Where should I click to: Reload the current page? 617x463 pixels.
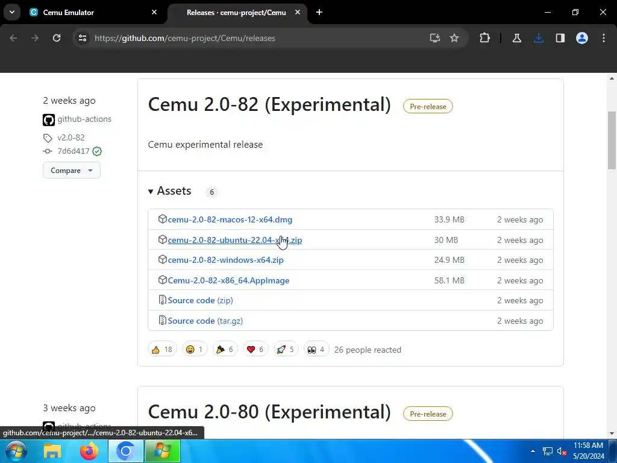(57, 38)
